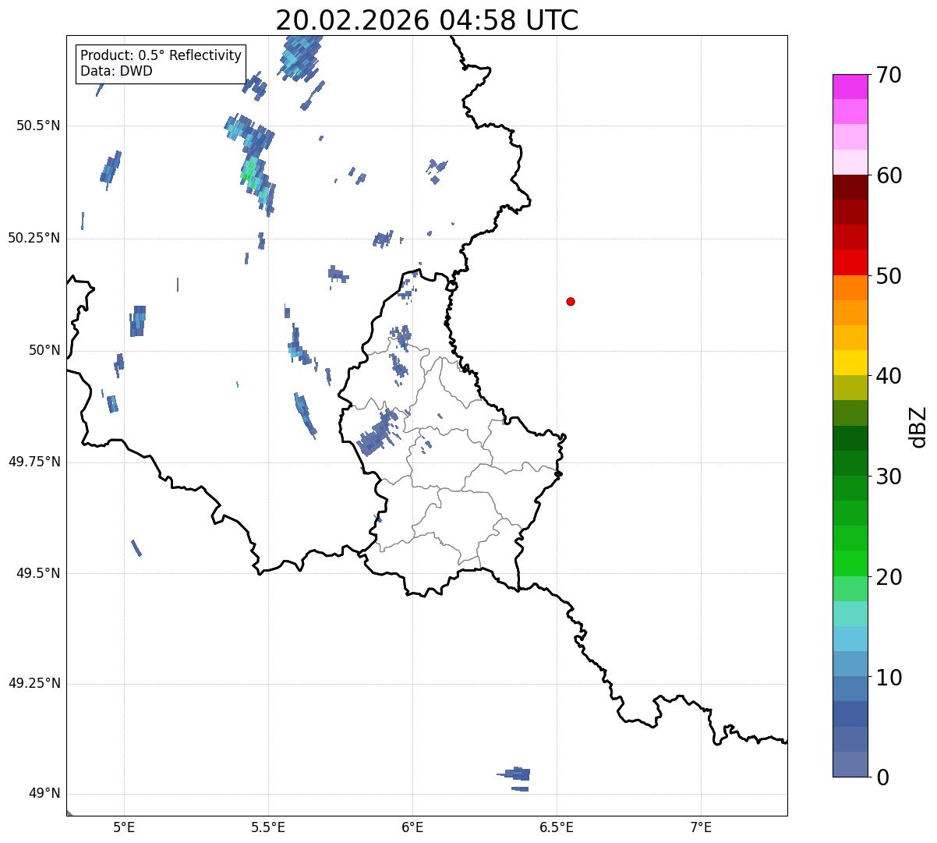Click the Product 0.5° Reflectivity info box
937x843 pixels.
(161, 64)
